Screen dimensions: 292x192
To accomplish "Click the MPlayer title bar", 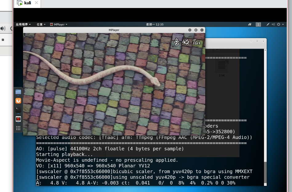I will pos(114,30).
